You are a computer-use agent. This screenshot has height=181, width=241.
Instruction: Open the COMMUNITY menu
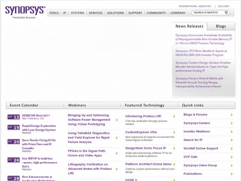[156, 13]
